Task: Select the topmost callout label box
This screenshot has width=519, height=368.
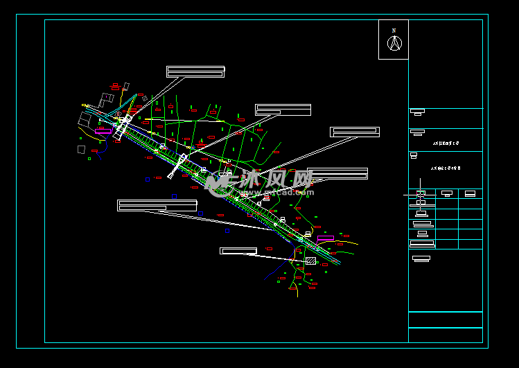Action: (195, 71)
